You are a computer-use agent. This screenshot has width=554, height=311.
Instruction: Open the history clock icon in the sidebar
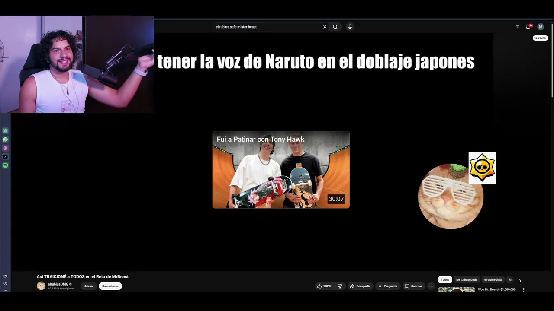point(6,283)
